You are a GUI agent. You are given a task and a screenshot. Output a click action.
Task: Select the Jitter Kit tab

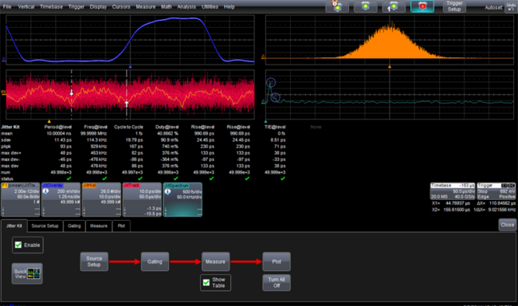[14, 226]
